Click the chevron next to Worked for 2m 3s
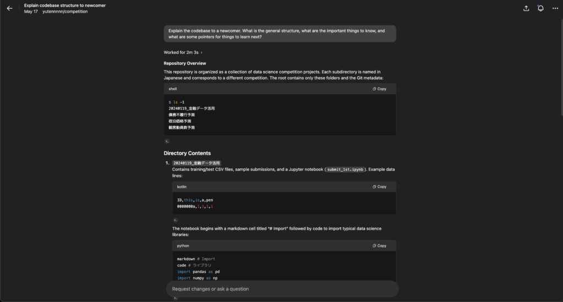Screen dimensions: 563x302 click(x=201, y=53)
